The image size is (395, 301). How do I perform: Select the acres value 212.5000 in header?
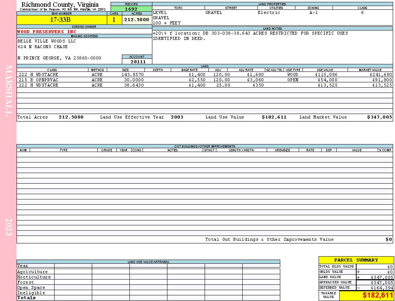coord(137,20)
